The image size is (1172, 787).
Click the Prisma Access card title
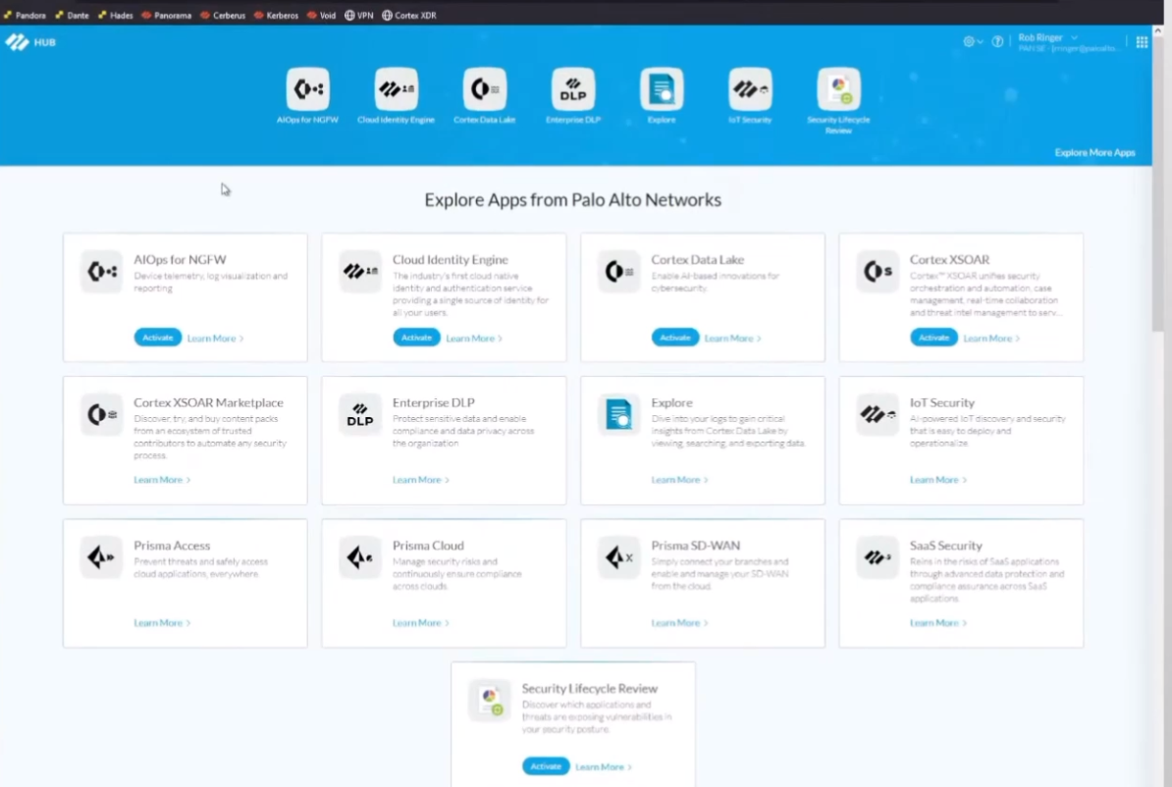172,545
